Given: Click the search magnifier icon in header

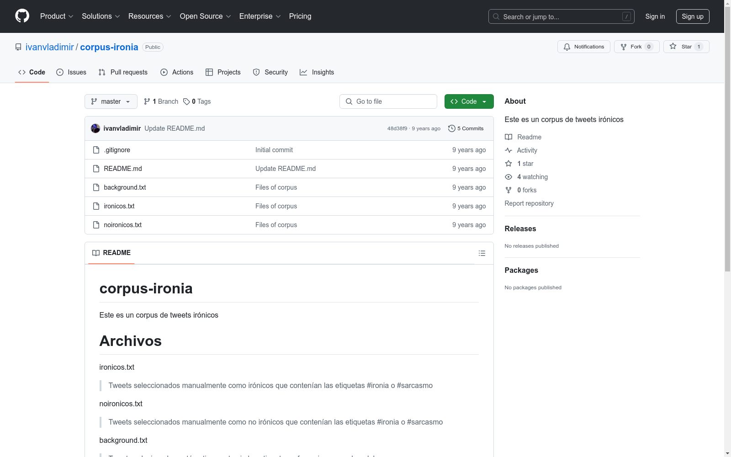Looking at the screenshot, I should (496, 16).
